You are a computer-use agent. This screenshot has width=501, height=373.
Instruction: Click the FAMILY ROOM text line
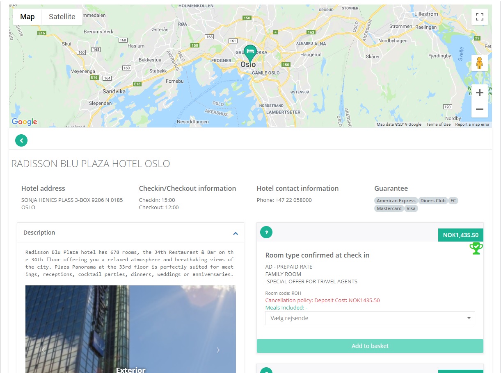tap(283, 274)
